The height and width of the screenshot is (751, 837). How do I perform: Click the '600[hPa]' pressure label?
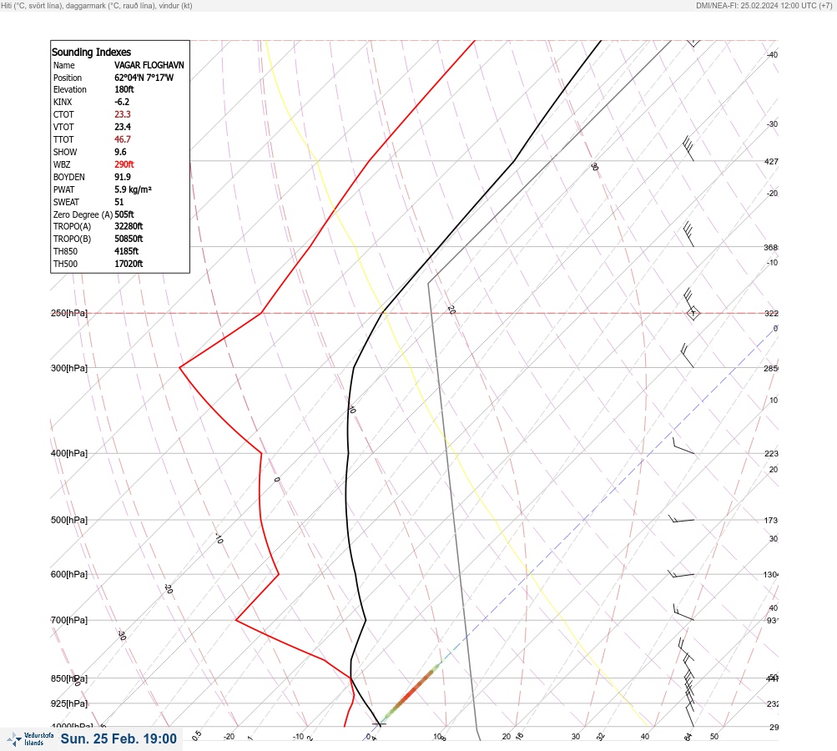[x=69, y=574]
